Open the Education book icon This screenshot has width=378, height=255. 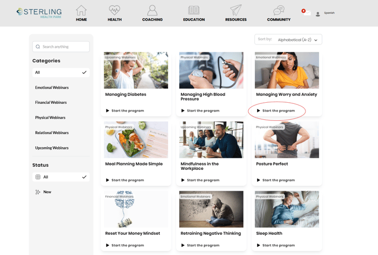pyautogui.click(x=193, y=10)
